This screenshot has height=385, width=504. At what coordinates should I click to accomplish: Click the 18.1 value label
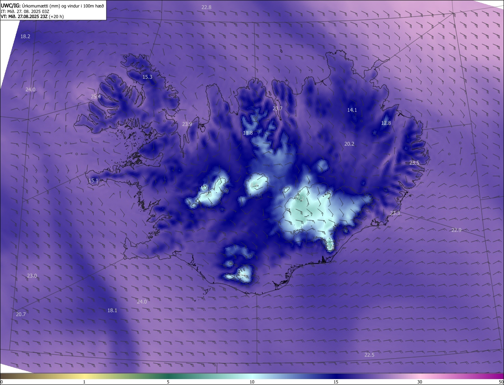tap(112, 310)
